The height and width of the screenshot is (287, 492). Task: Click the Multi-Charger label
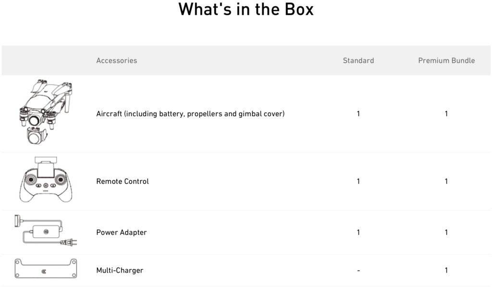point(120,270)
